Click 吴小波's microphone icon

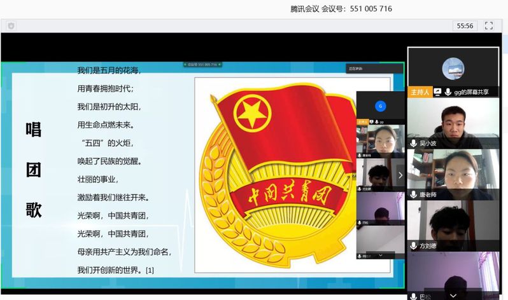(x=413, y=143)
